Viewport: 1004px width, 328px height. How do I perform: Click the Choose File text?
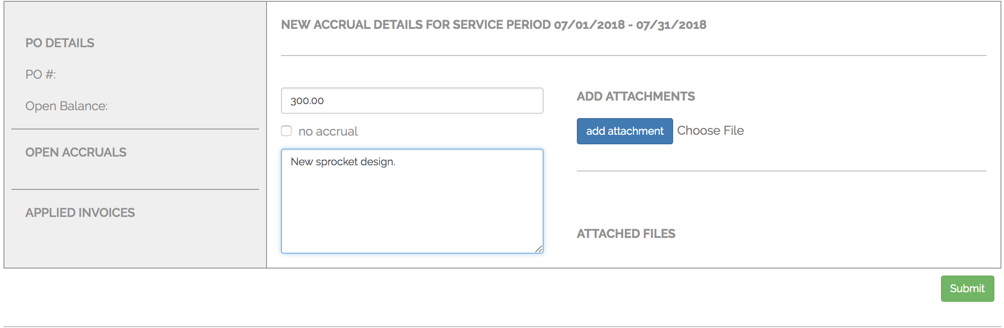coord(710,131)
